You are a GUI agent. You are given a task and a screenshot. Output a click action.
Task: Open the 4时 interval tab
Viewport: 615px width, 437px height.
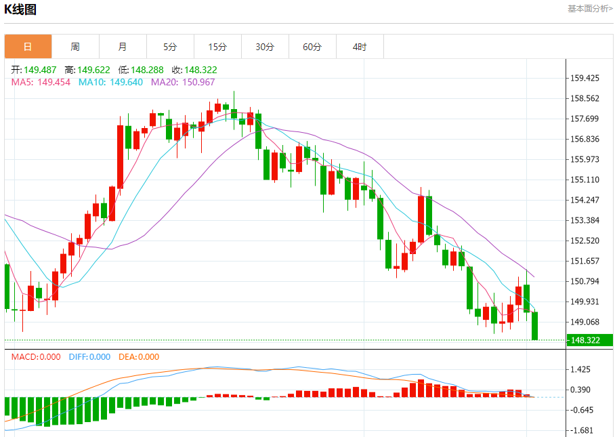point(360,47)
